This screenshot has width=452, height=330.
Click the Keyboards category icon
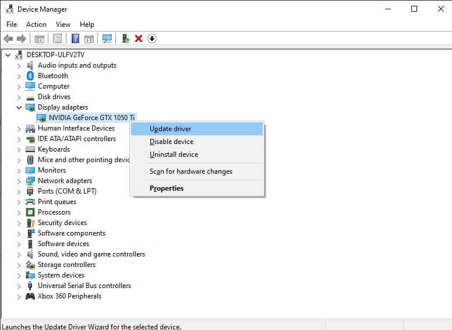(30, 149)
